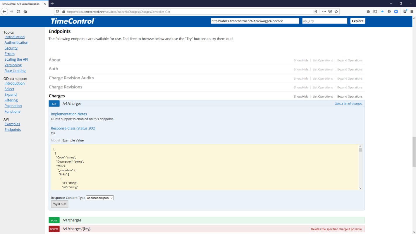The height and width of the screenshot is (234, 416).
Task: Click the blue cloud extension icon
Action: [x=382, y=12]
